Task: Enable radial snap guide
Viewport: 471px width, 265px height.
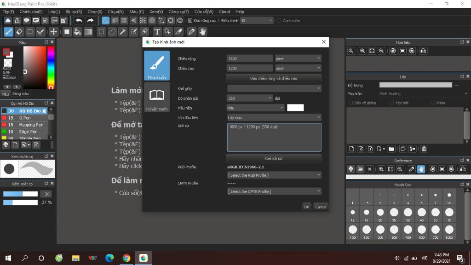Action: tap(143, 20)
